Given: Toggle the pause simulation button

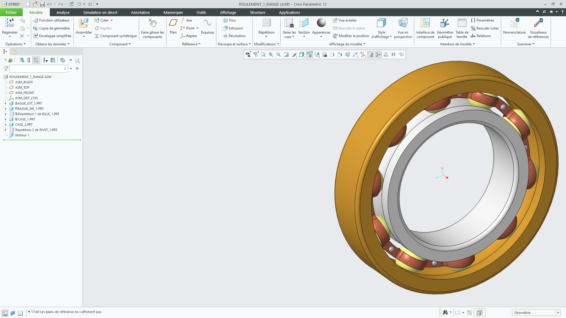Looking at the screenshot, I should tap(393, 54).
